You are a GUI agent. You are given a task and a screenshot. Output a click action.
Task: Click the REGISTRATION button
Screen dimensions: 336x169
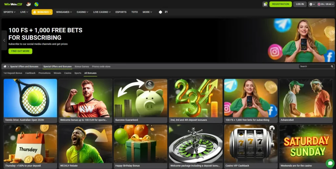281,4
